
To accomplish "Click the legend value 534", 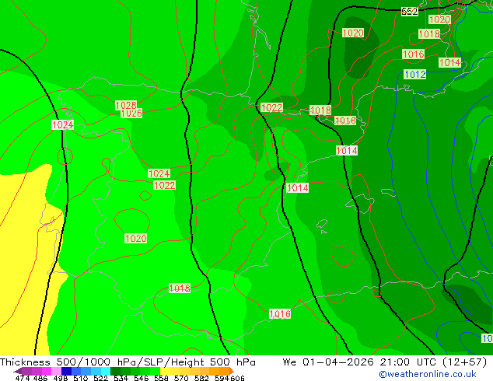I will pyautogui.click(x=121, y=378).
